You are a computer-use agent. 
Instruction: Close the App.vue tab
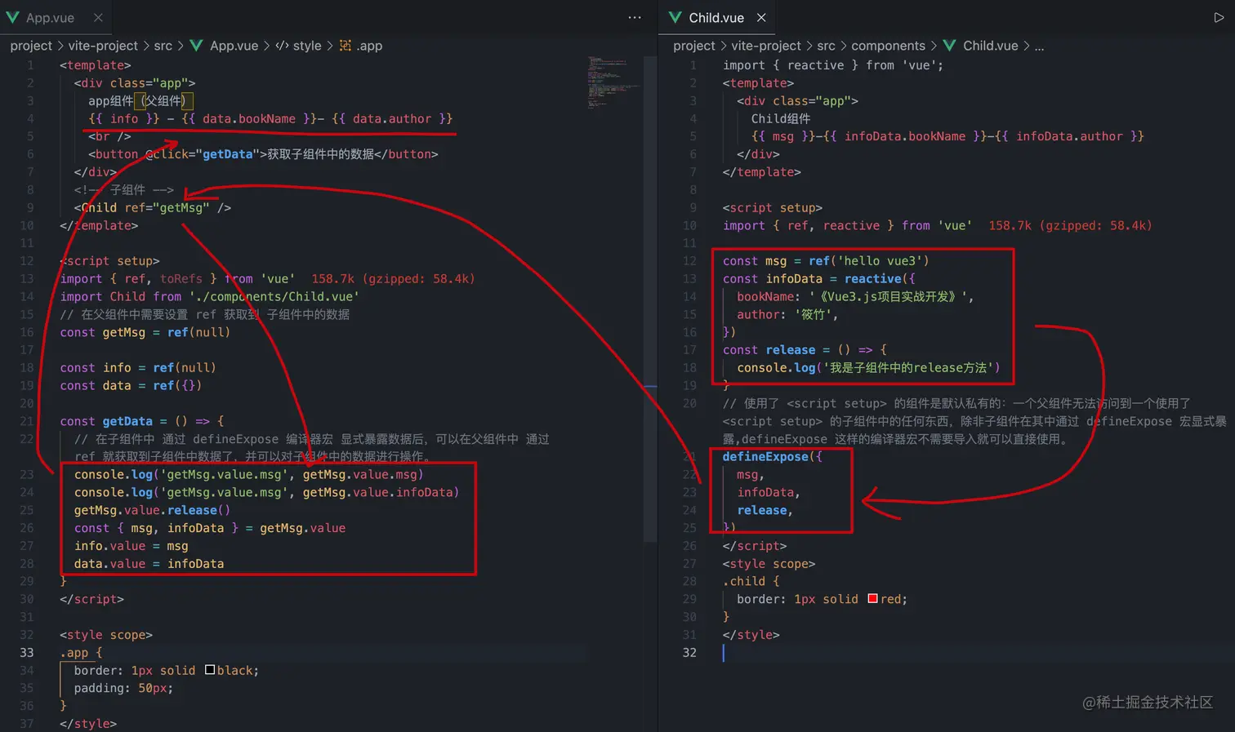[x=98, y=17]
